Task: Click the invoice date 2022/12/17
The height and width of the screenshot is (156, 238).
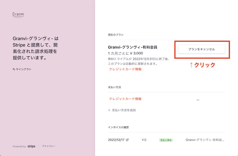Action: click(116, 140)
